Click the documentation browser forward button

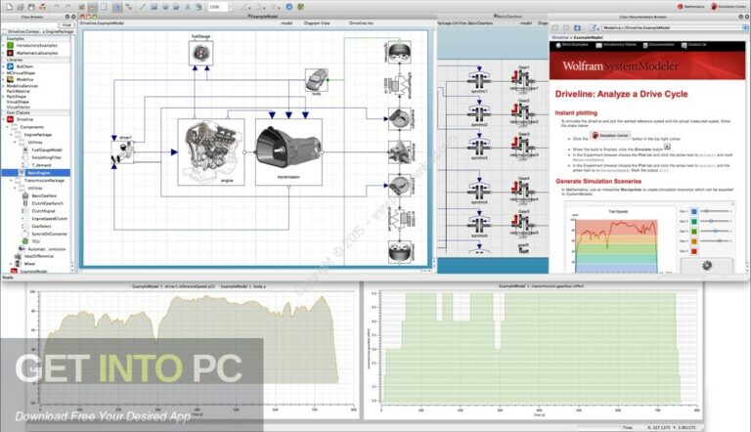point(566,27)
